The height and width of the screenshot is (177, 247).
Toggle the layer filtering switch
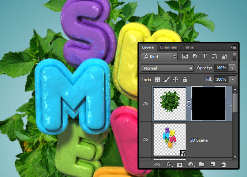pos(234,56)
